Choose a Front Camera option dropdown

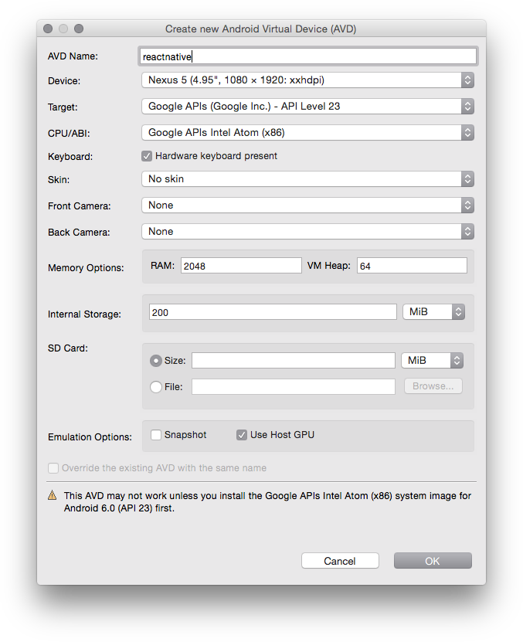click(307, 206)
